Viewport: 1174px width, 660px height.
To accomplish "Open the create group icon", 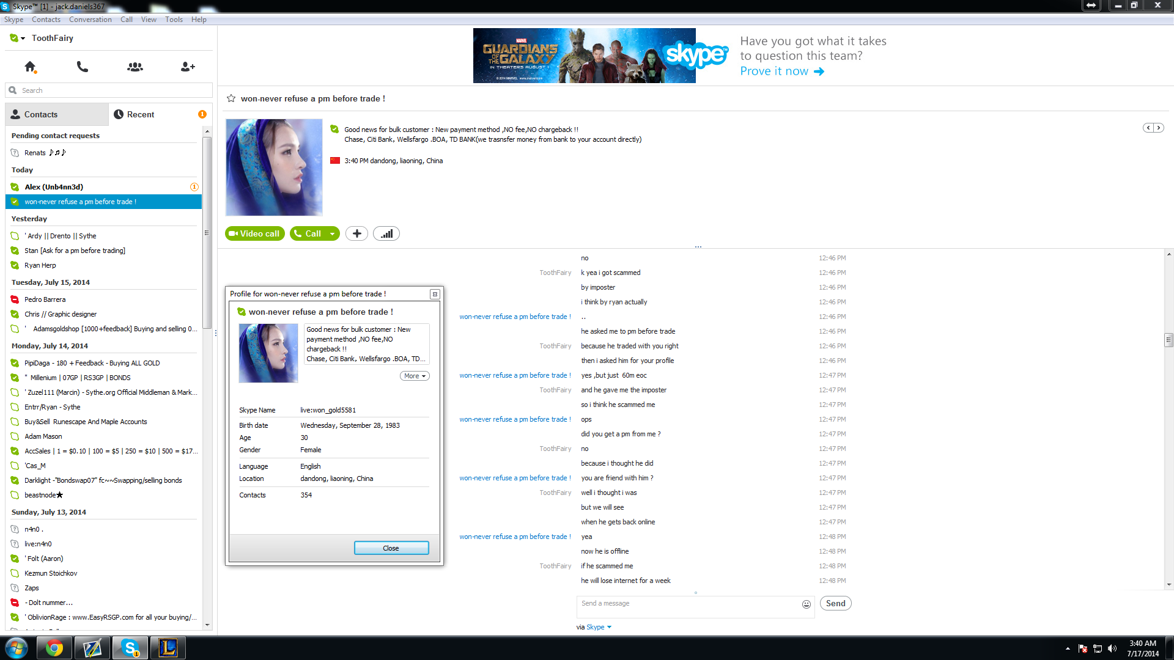I will point(135,67).
